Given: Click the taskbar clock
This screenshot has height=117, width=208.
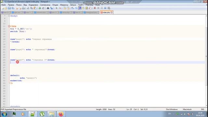Looking at the screenshot, I should (x=200, y=114).
